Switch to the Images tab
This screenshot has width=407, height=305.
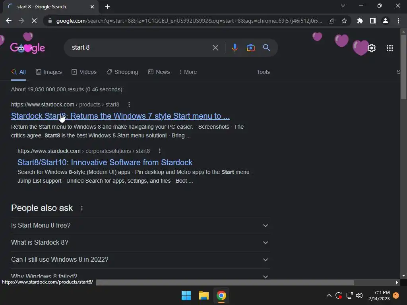[x=49, y=72]
